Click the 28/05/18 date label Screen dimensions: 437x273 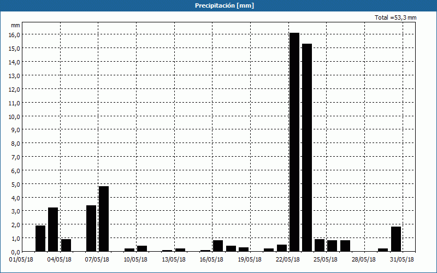(x=364, y=260)
